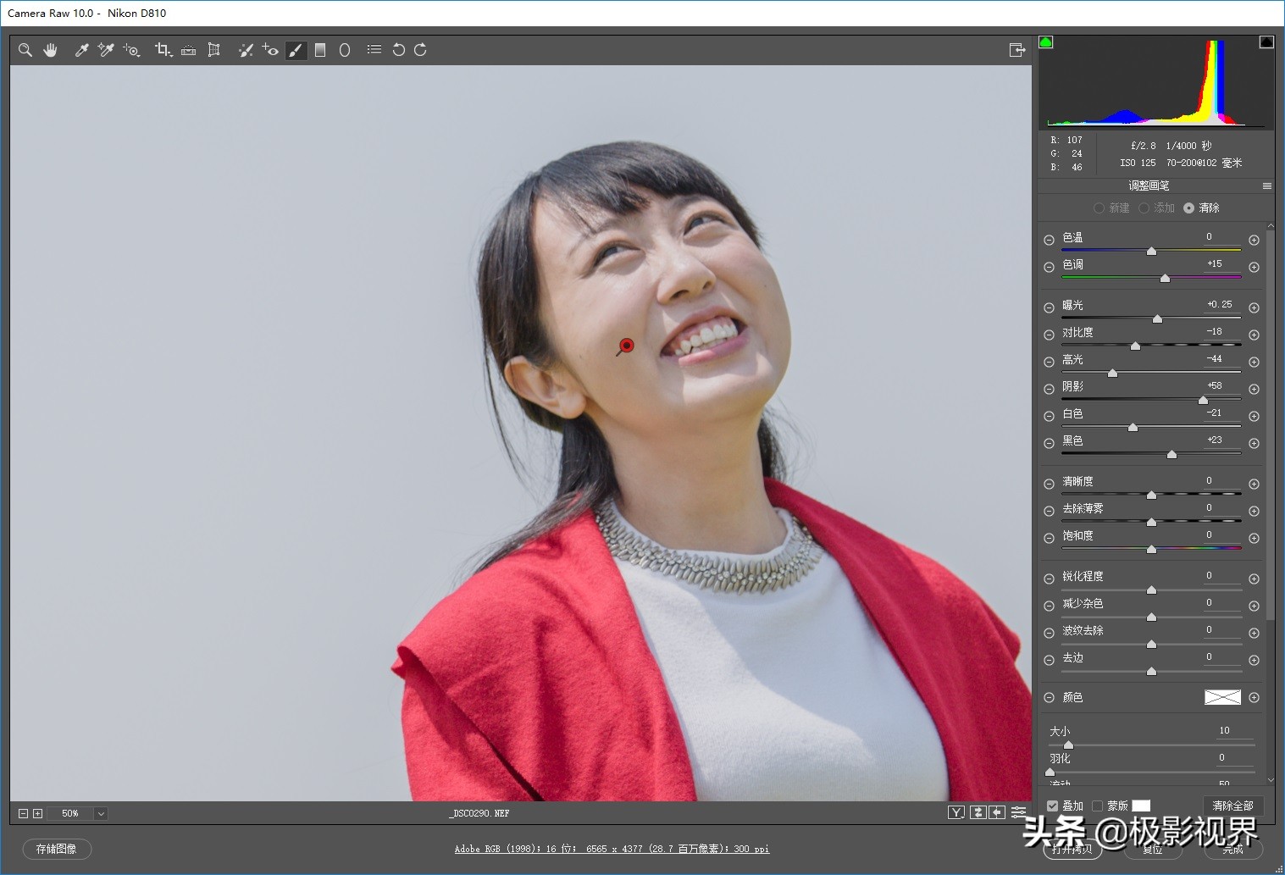This screenshot has width=1285, height=875.
Task: Select the Hand tool
Action: coord(51,50)
